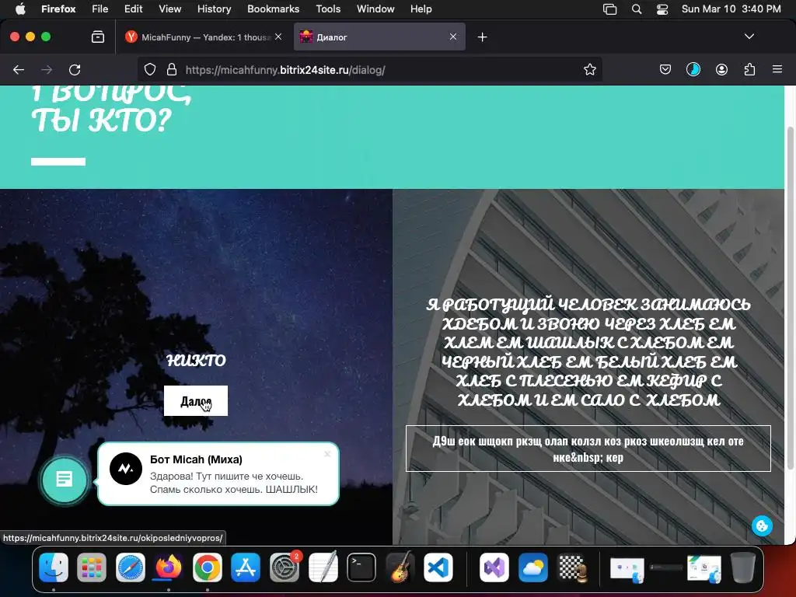Click the site padlock security icon
This screenshot has width=796, height=597.
(172, 69)
